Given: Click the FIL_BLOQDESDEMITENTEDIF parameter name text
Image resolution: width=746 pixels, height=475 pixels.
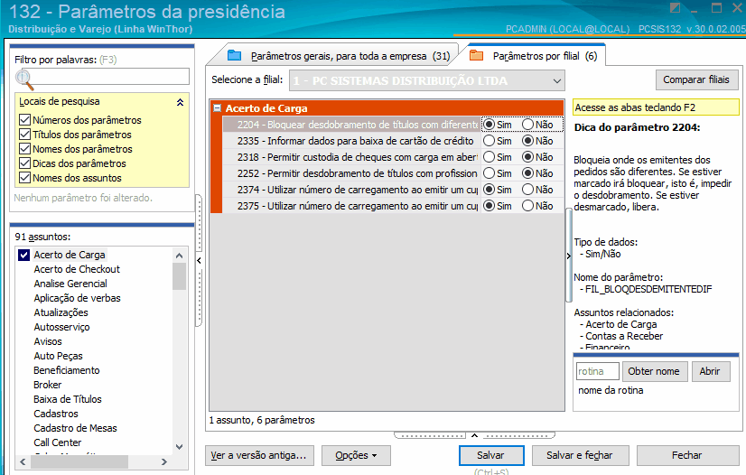Looking at the screenshot, I should (648, 289).
